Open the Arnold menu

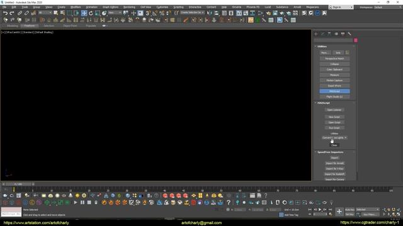click(297, 7)
